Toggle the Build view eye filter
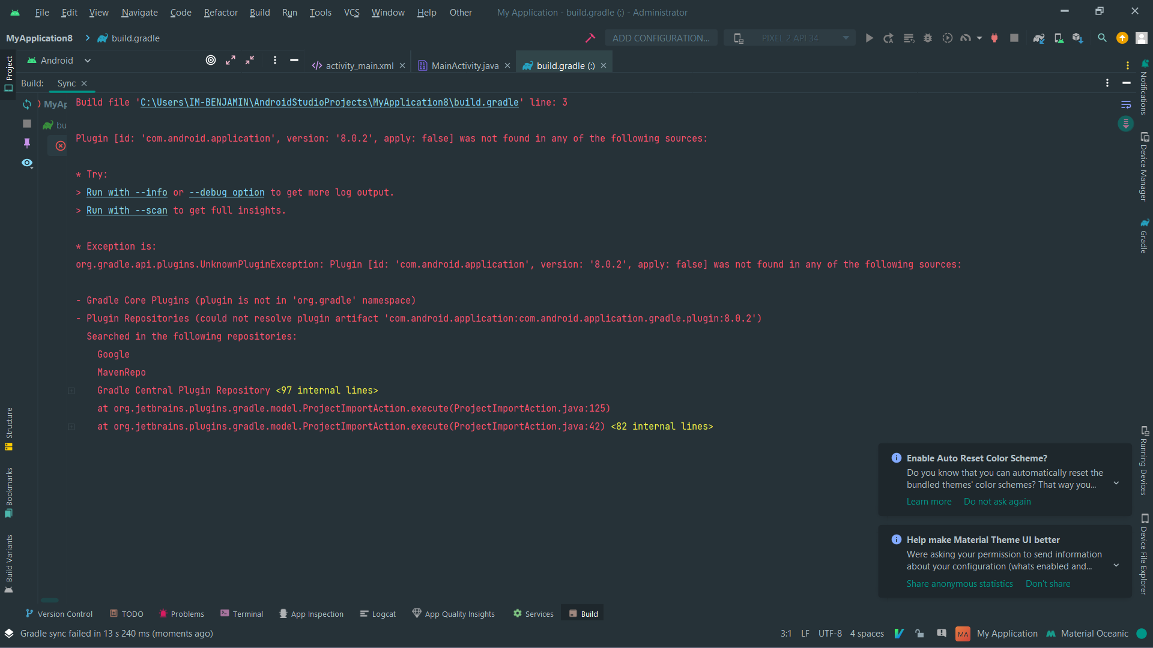 [x=27, y=163]
